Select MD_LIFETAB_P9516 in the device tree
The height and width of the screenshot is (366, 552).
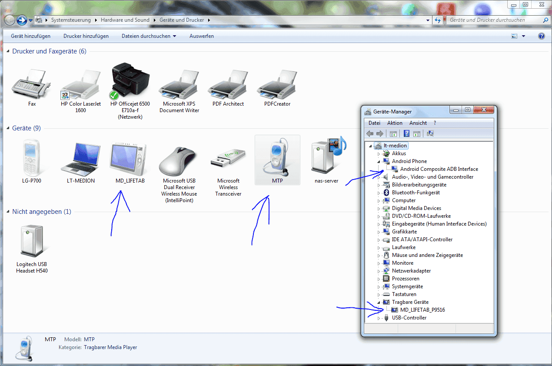tap(422, 310)
